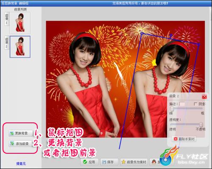The height and width of the screenshot is (169, 212).
Task: Select the 前景 1 thumbnail
Action: click(x=20, y=23)
